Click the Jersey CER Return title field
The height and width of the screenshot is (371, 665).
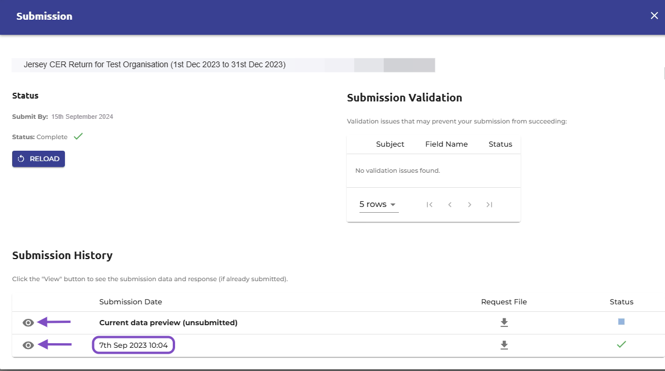coord(224,65)
